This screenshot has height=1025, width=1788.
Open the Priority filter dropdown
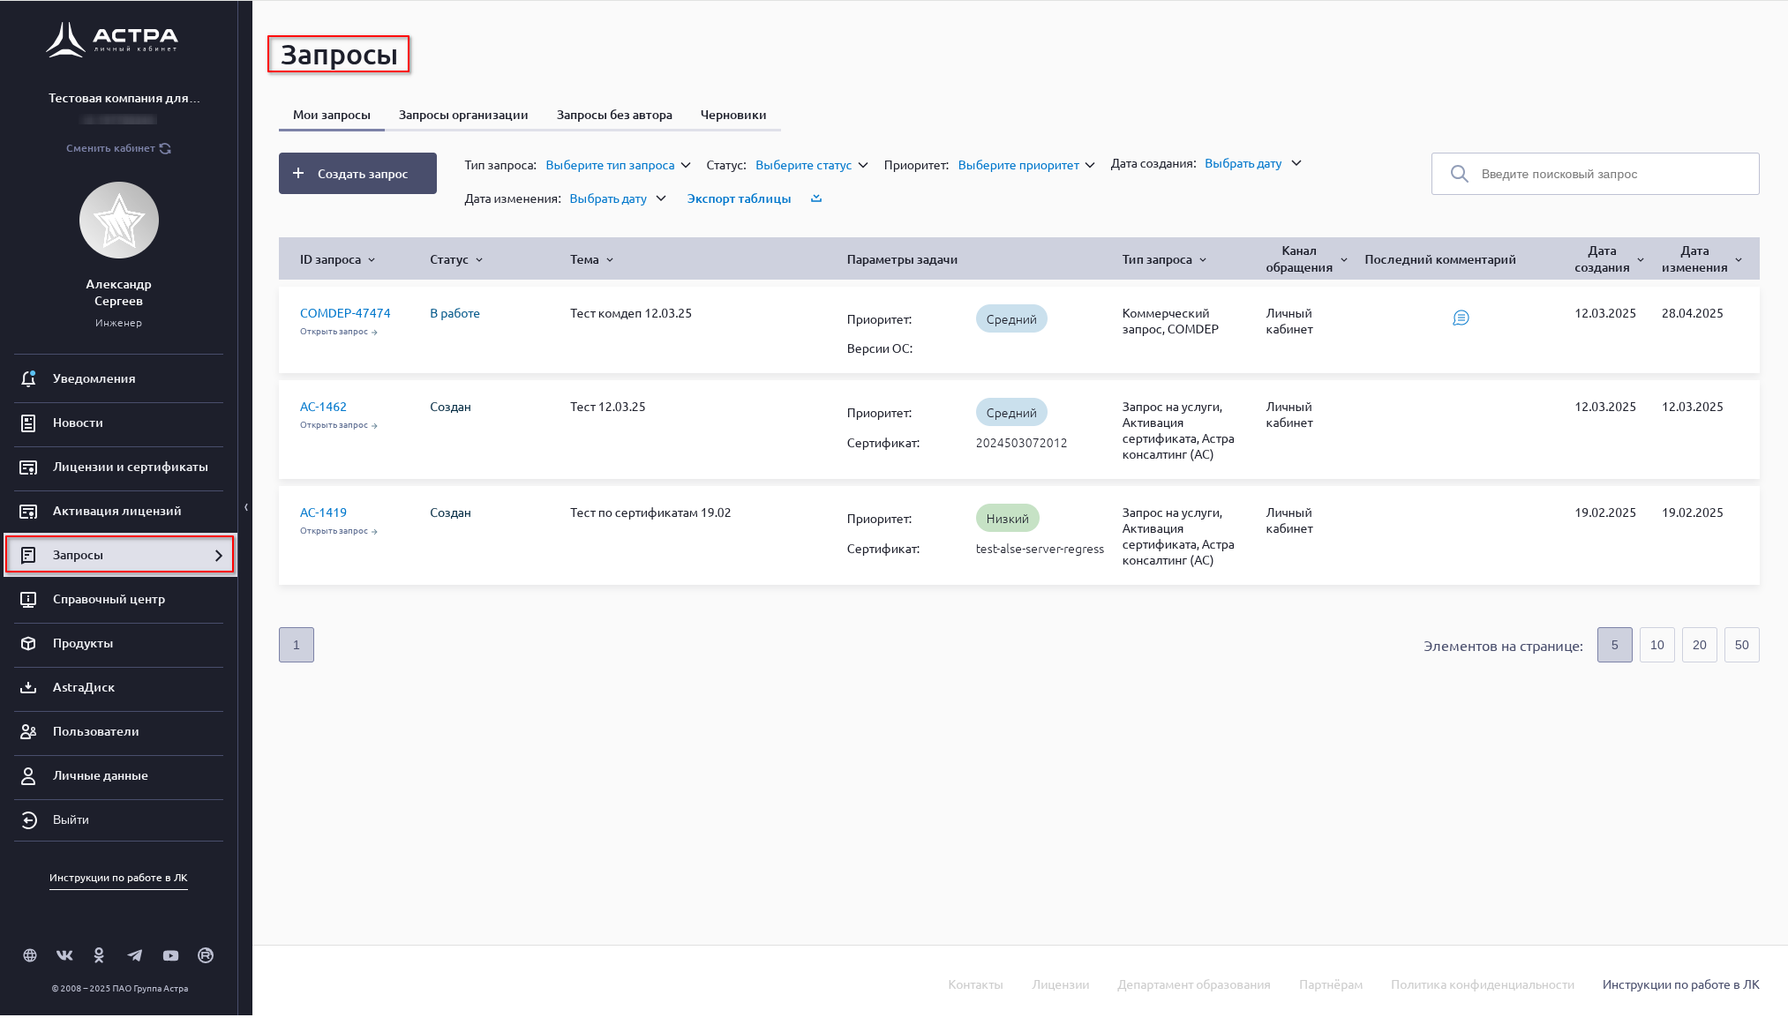click(x=1025, y=165)
